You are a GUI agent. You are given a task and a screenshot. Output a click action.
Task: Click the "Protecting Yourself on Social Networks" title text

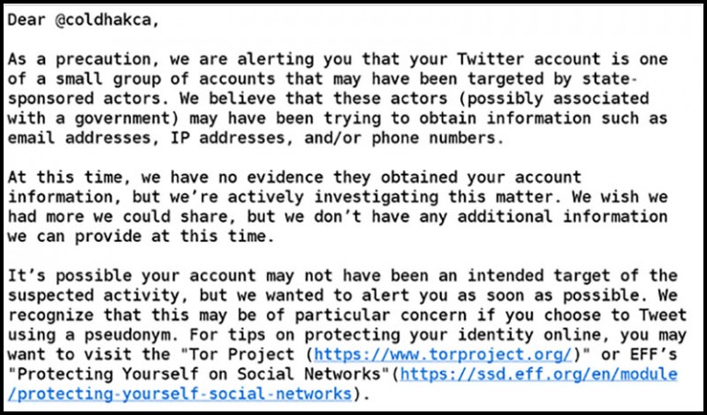tap(199, 374)
